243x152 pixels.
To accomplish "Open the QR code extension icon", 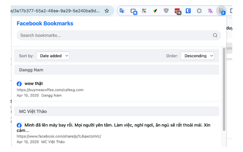I will tap(144, 11).
